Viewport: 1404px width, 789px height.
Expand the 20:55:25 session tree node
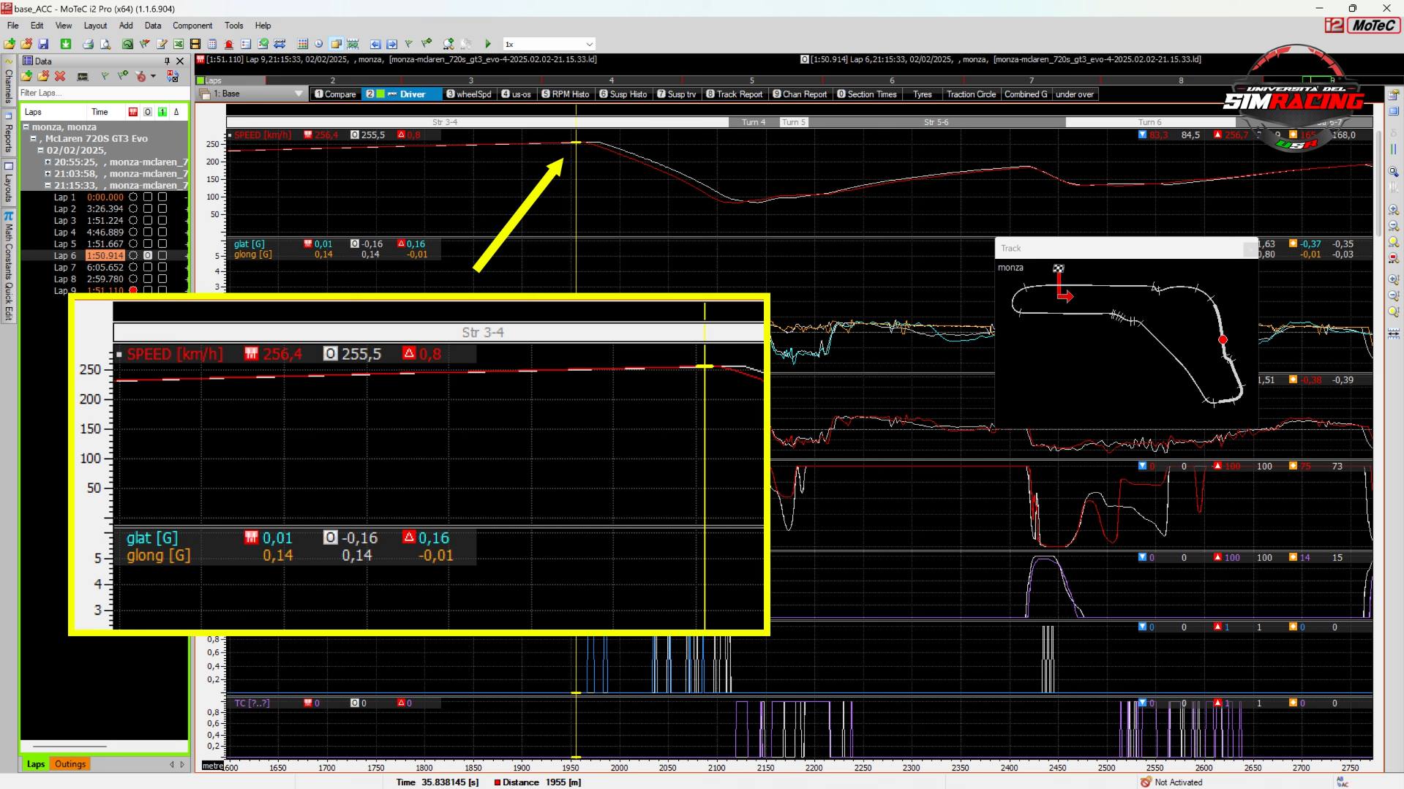coord(48,162)
